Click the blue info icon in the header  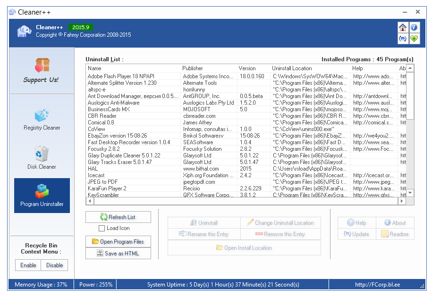pos(414,27)
